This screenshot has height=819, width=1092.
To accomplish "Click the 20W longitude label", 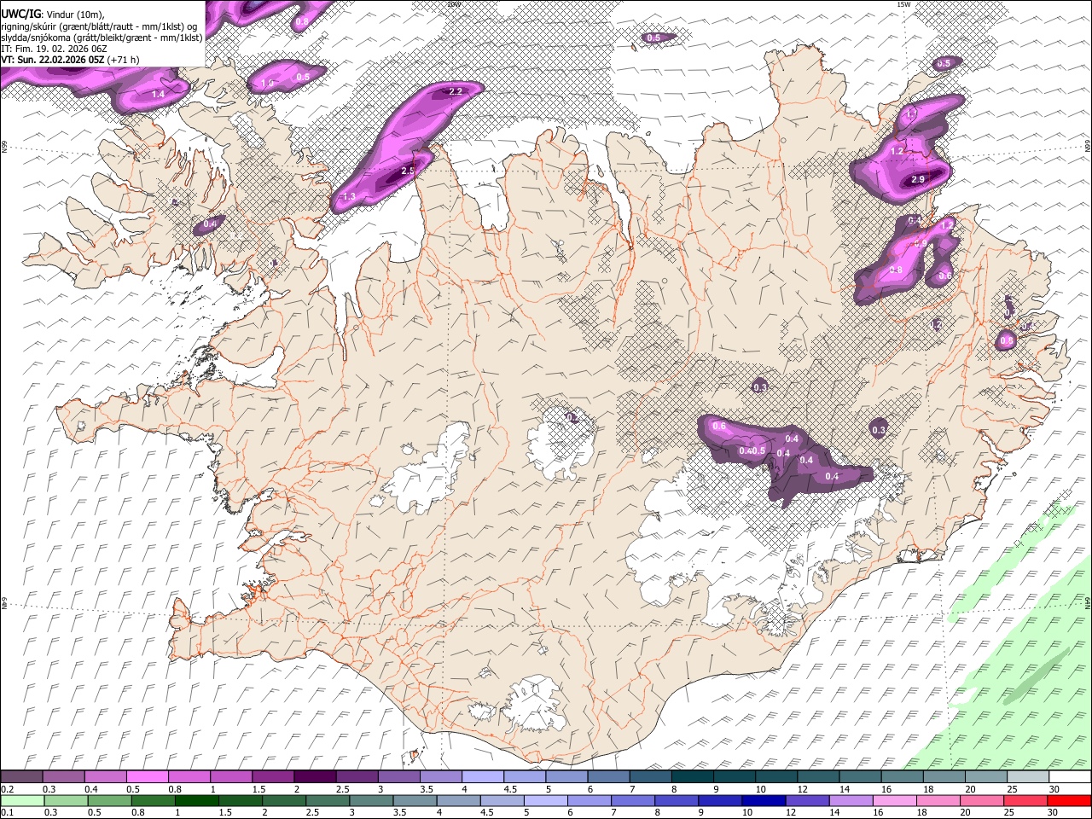I will click(x=453, y=4).
